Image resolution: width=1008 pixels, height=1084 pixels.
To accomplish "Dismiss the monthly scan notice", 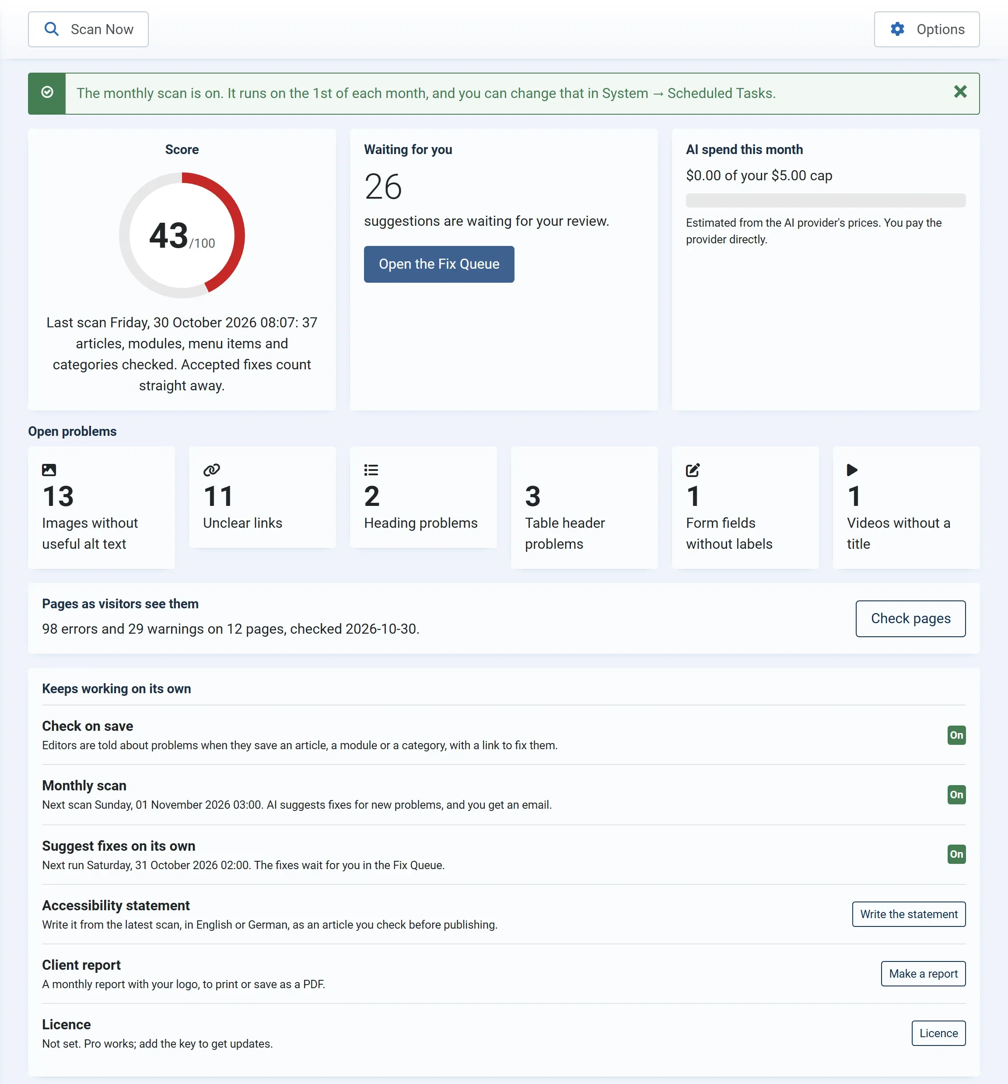I will [960, 91].
